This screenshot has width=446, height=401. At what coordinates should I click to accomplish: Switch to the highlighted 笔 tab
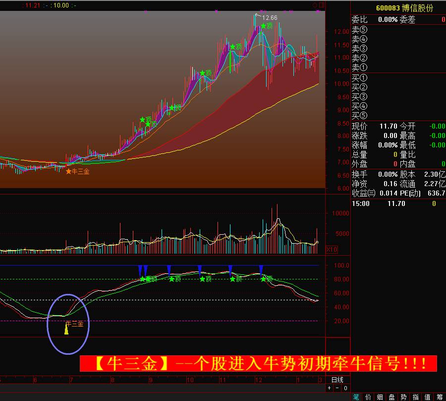point(358,397)
